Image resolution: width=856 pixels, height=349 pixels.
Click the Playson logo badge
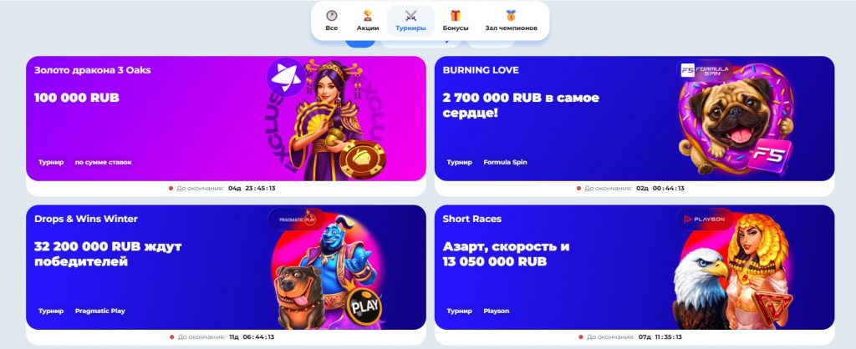point(705,220)
